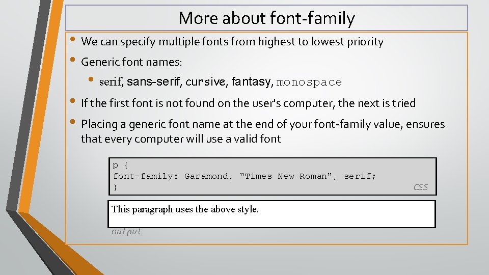Viewport: 489px width, 275px height.
Task: Click the 'output' label under the white box
Action: tap(126, 231)
